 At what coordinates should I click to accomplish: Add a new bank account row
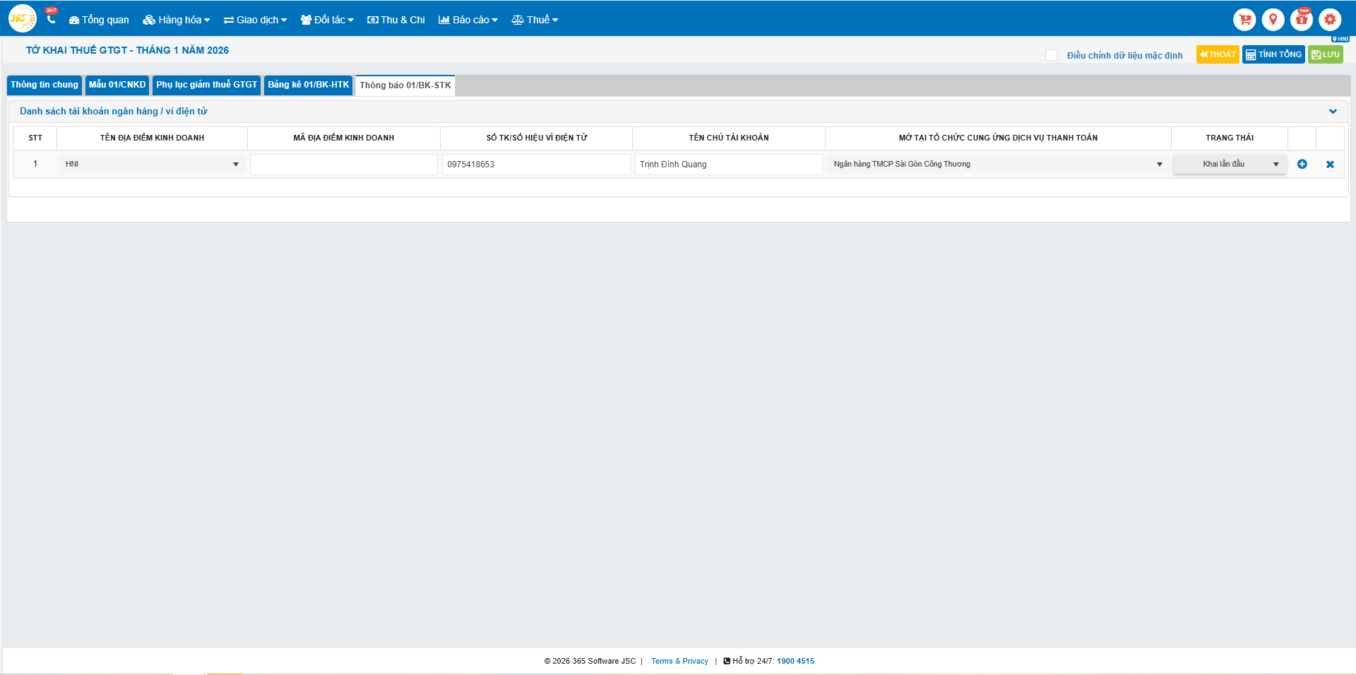click(1302, 165)
